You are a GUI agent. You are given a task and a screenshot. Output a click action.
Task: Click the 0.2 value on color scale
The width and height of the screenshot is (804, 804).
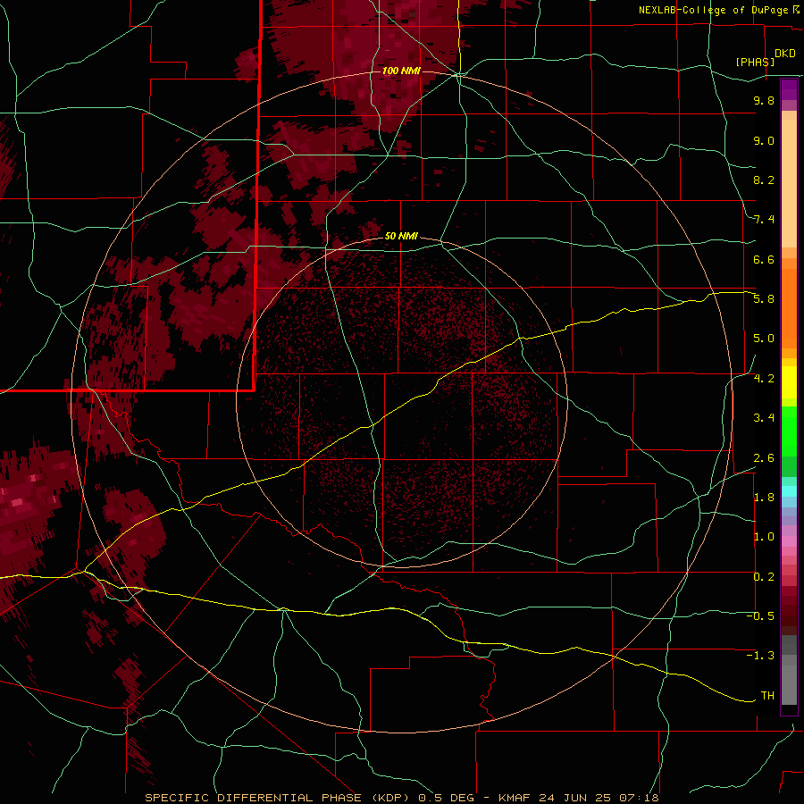764,577
